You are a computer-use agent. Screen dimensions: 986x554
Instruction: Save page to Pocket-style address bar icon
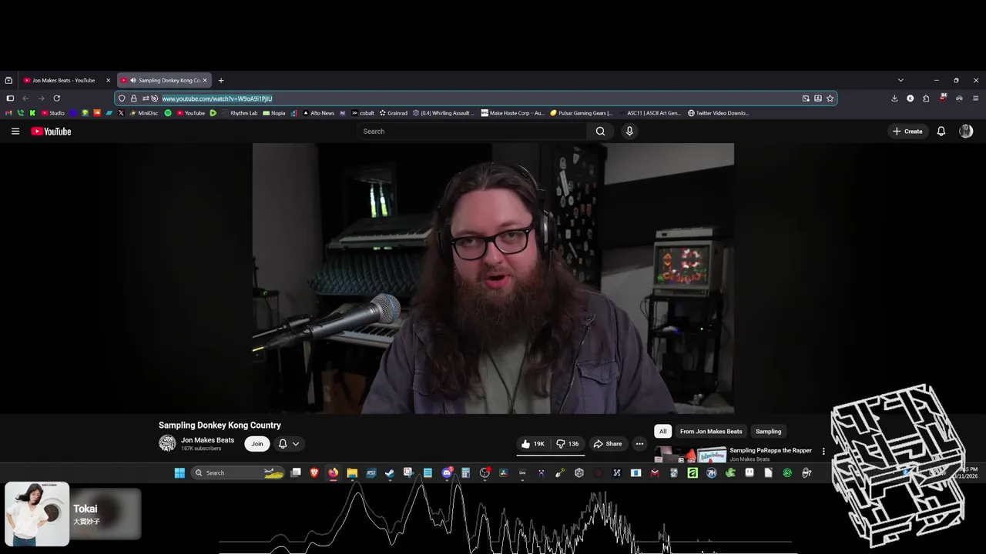tap(818, 98)
